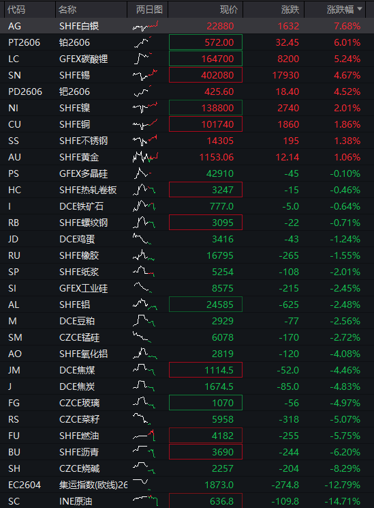
Task: Select the SC contract code
Action: [14, 501]
